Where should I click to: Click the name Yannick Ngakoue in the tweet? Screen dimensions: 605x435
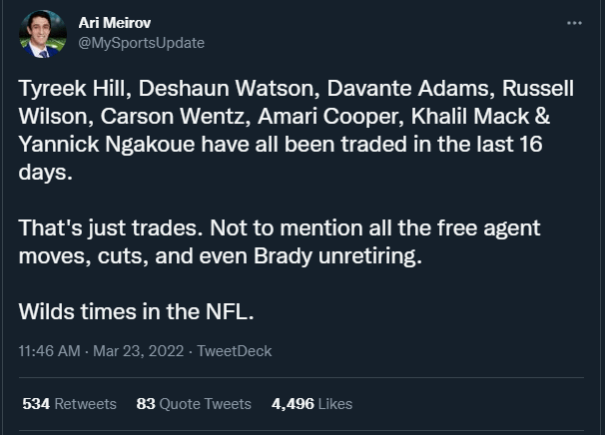coord(107,144)
